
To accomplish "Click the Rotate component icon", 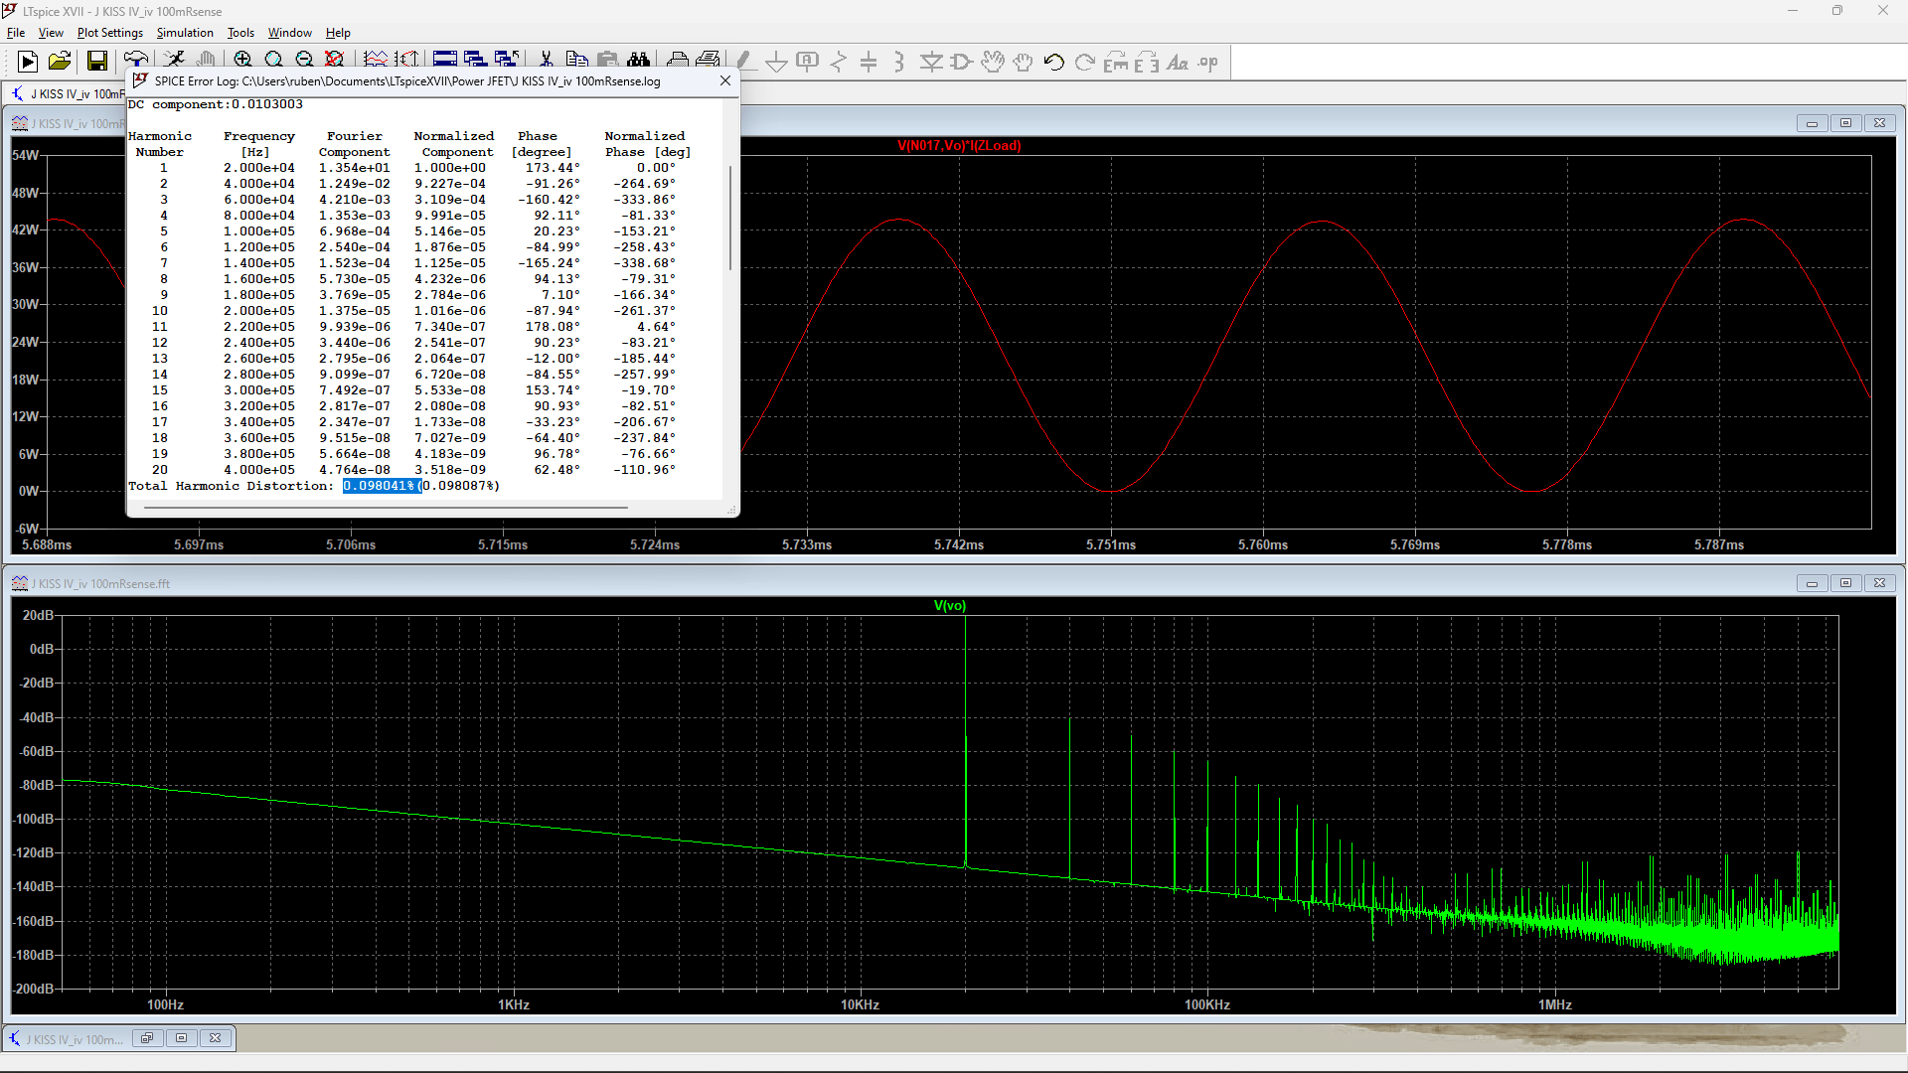I will (x=1116, y=62).
